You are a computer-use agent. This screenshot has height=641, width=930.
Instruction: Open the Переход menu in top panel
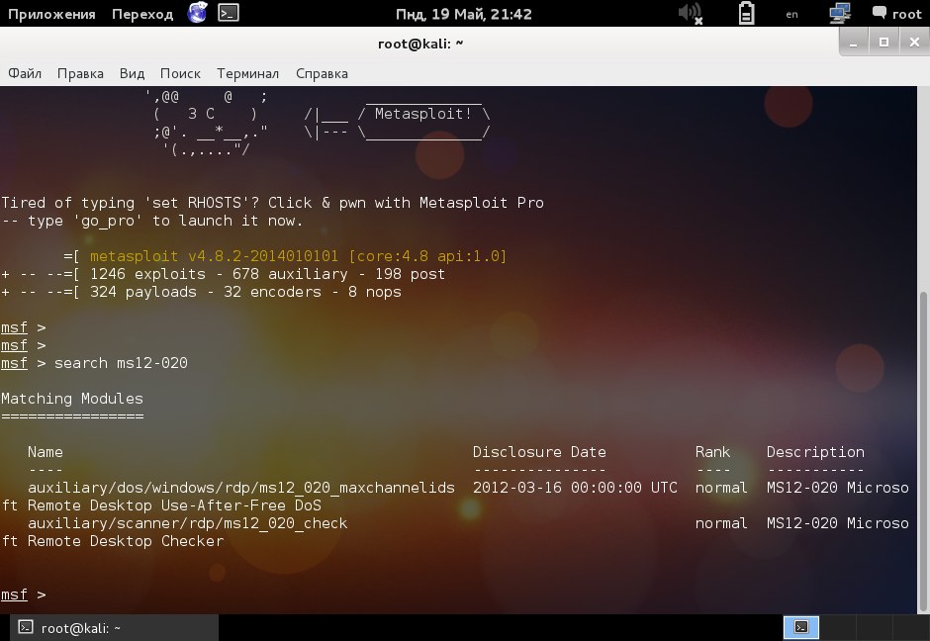[142, 14]
